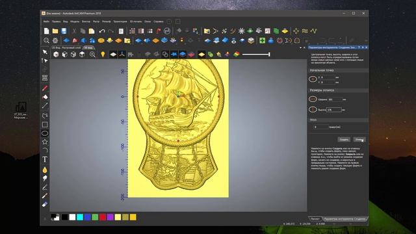This screenshot has height=234, width=416.
Task: Click the Y coordinate input field
Action: click(327, 83)
